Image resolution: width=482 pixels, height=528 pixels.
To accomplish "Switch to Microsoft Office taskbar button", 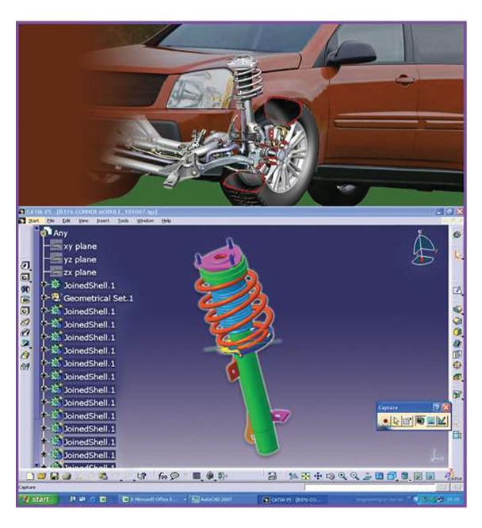I will pos(154,499).
